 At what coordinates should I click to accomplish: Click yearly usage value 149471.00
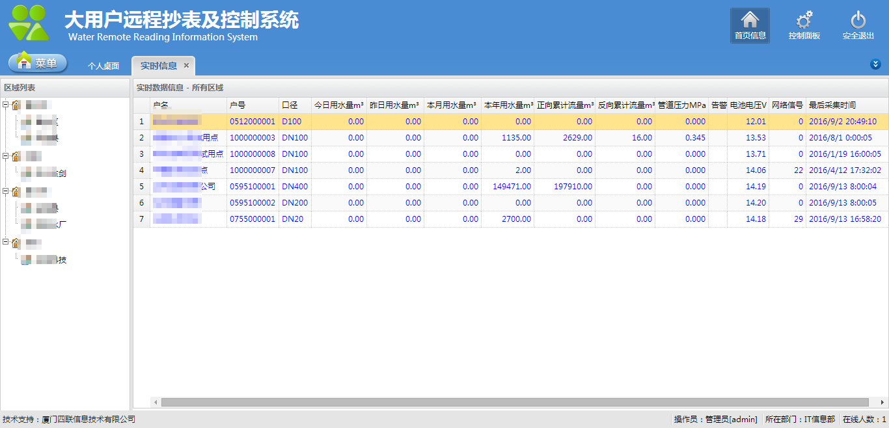[512, 187]
